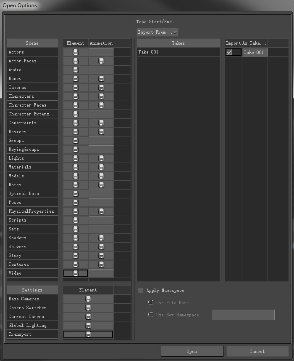Toggle Transport settings element icon

88,334
